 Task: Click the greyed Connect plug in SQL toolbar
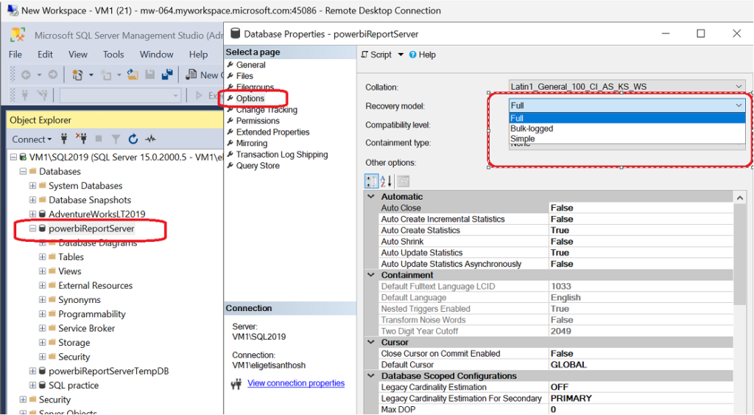pyautogui.click(x=25, y=95)
